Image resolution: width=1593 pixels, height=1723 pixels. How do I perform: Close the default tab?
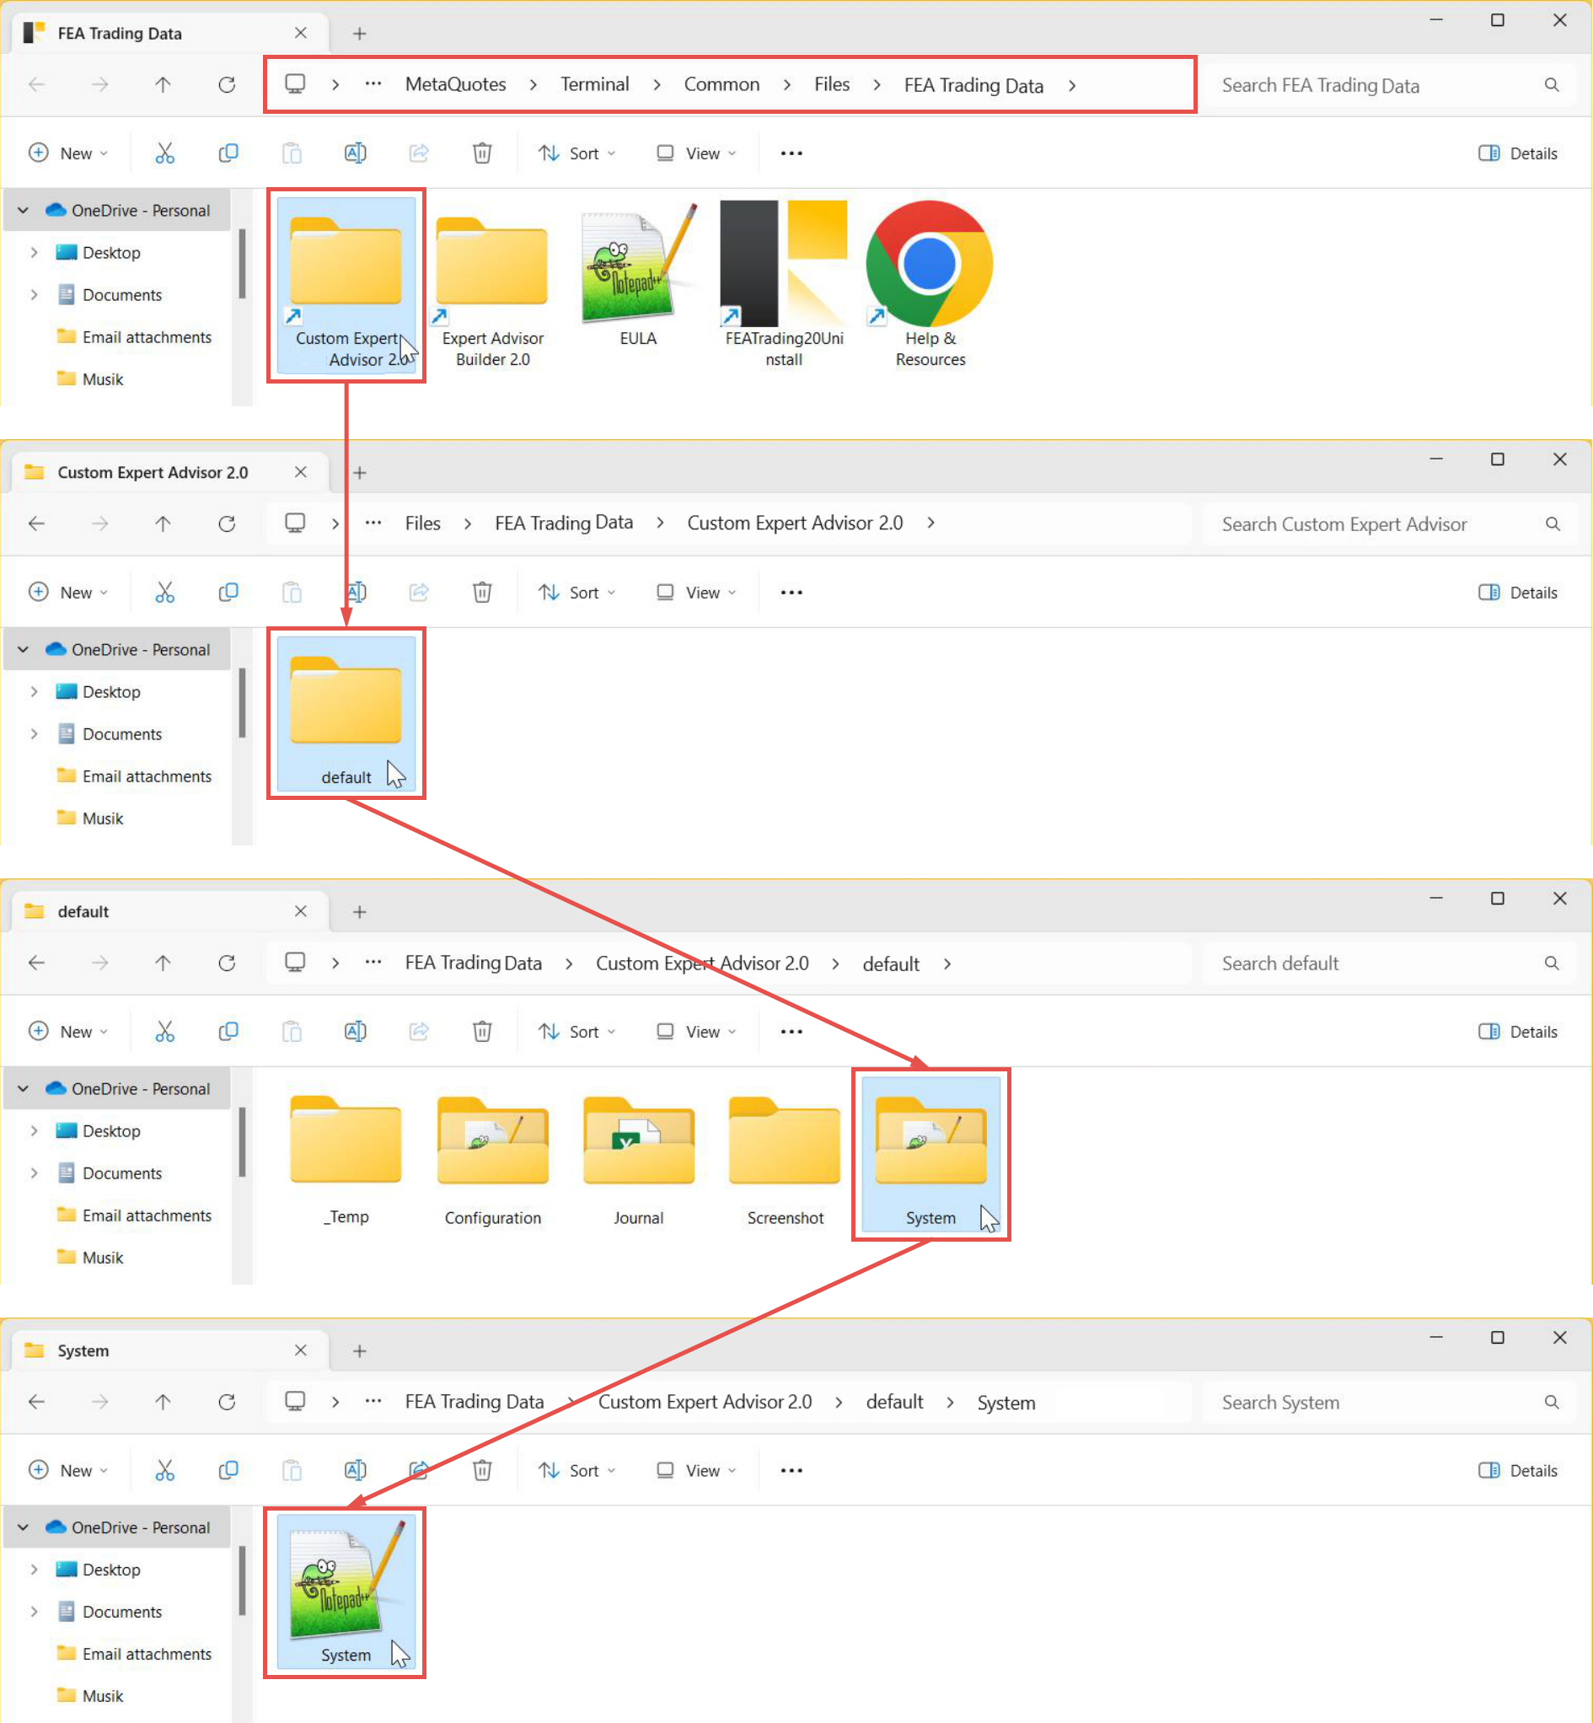coord(300,911)
